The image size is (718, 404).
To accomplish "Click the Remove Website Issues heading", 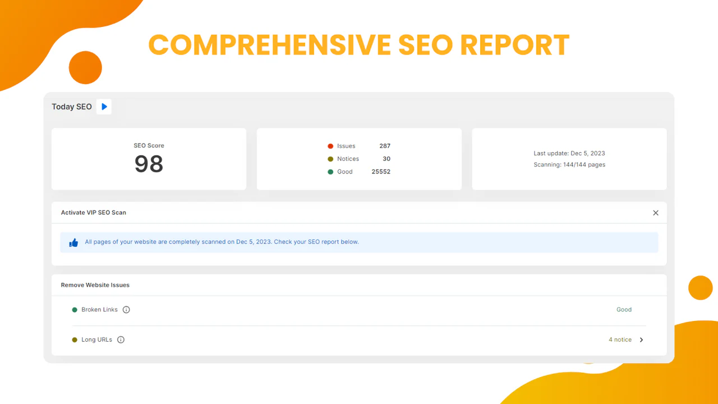I will tap(95, 285).
